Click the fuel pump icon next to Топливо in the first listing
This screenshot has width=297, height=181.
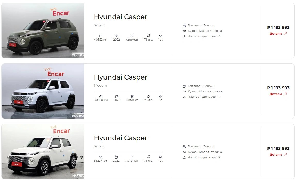[x=184, y=25]
